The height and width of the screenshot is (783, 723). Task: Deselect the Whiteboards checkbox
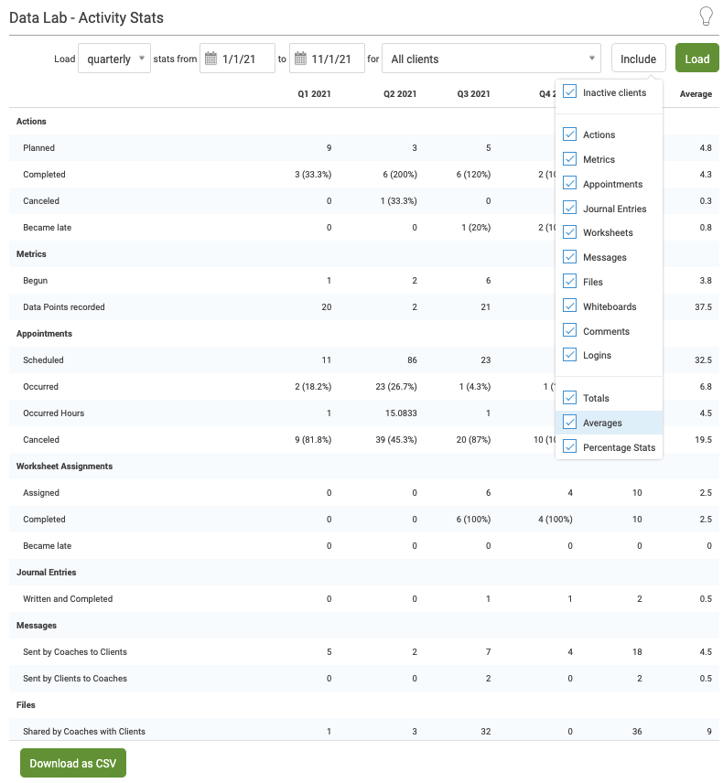[570, 306]
